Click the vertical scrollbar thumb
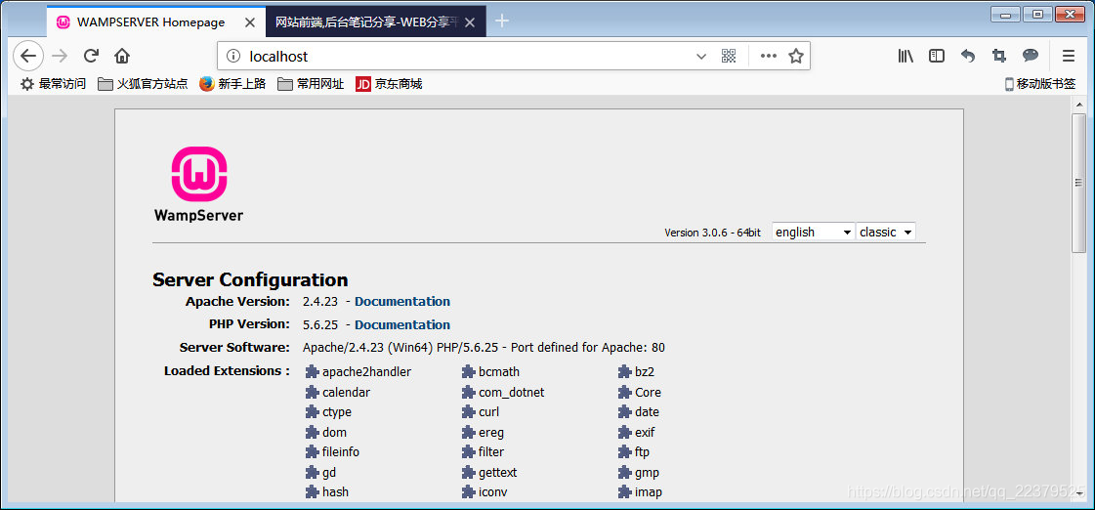 pyautogui.click(x=1079, y=183)
